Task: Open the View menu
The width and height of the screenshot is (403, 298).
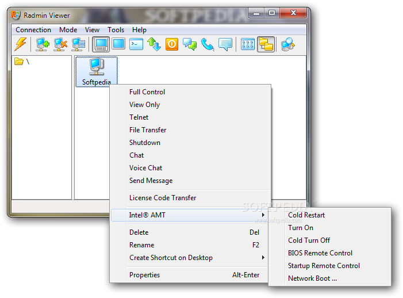Action: tap(92, 30)
